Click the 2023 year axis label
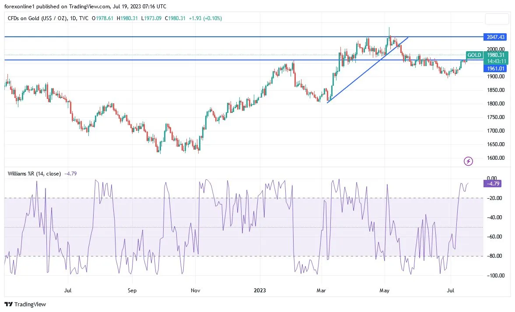The height and width of the screenshot is (312, 515). click(260, 290)
